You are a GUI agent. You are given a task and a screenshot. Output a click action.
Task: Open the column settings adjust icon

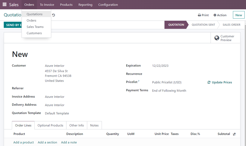[x=234, y=134]
